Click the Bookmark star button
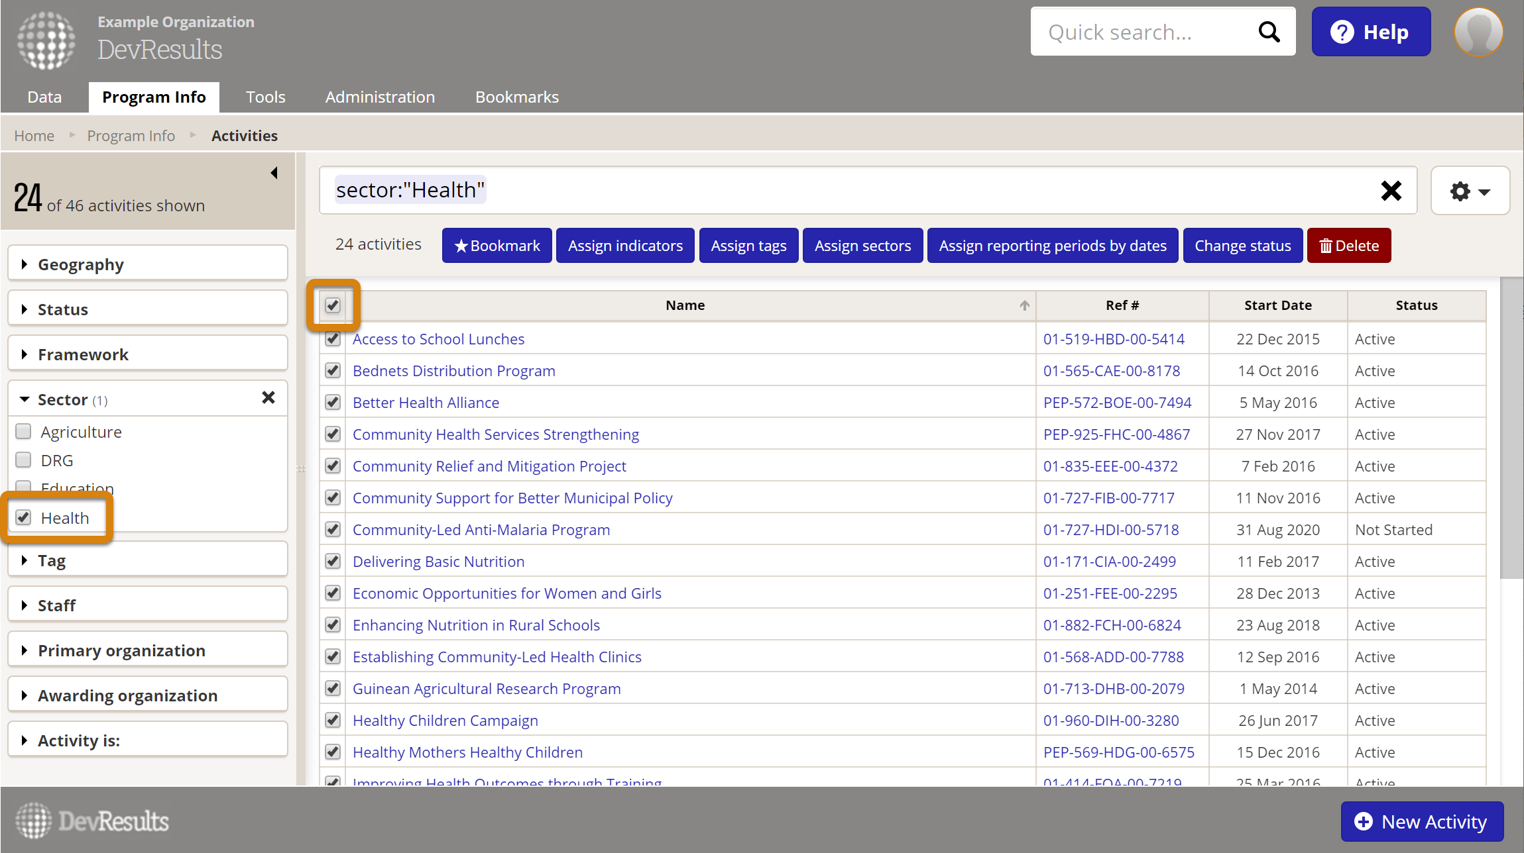 click(497, 246)
